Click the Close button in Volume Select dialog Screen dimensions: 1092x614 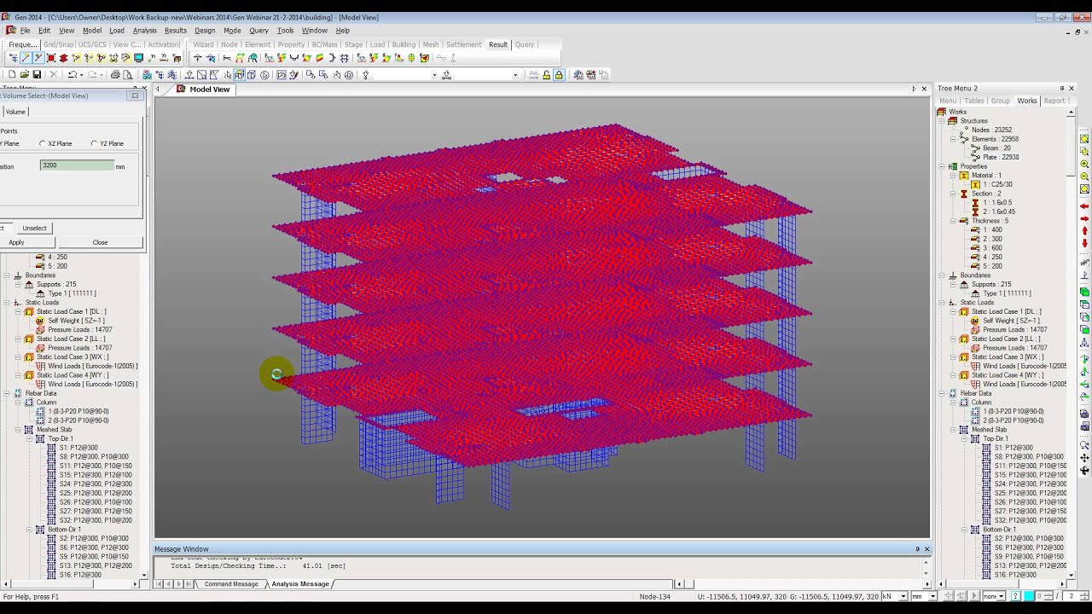pyautogui.click(x=100, y=242)
